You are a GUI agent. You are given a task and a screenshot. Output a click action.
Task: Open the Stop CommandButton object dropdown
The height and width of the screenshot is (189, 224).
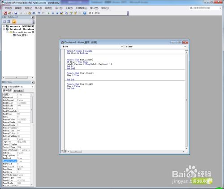tap(33, 87)
